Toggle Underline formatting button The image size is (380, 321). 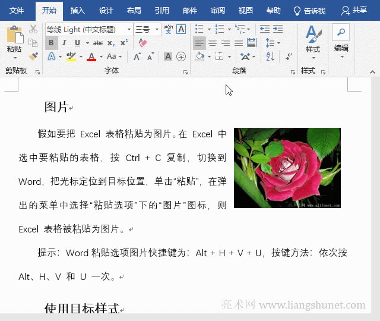[77, 43]
